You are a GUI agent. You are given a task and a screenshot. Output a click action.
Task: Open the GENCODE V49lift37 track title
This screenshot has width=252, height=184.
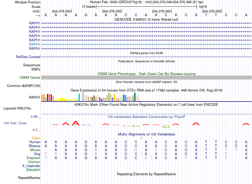pyautogui.click(x=146, y=19)
